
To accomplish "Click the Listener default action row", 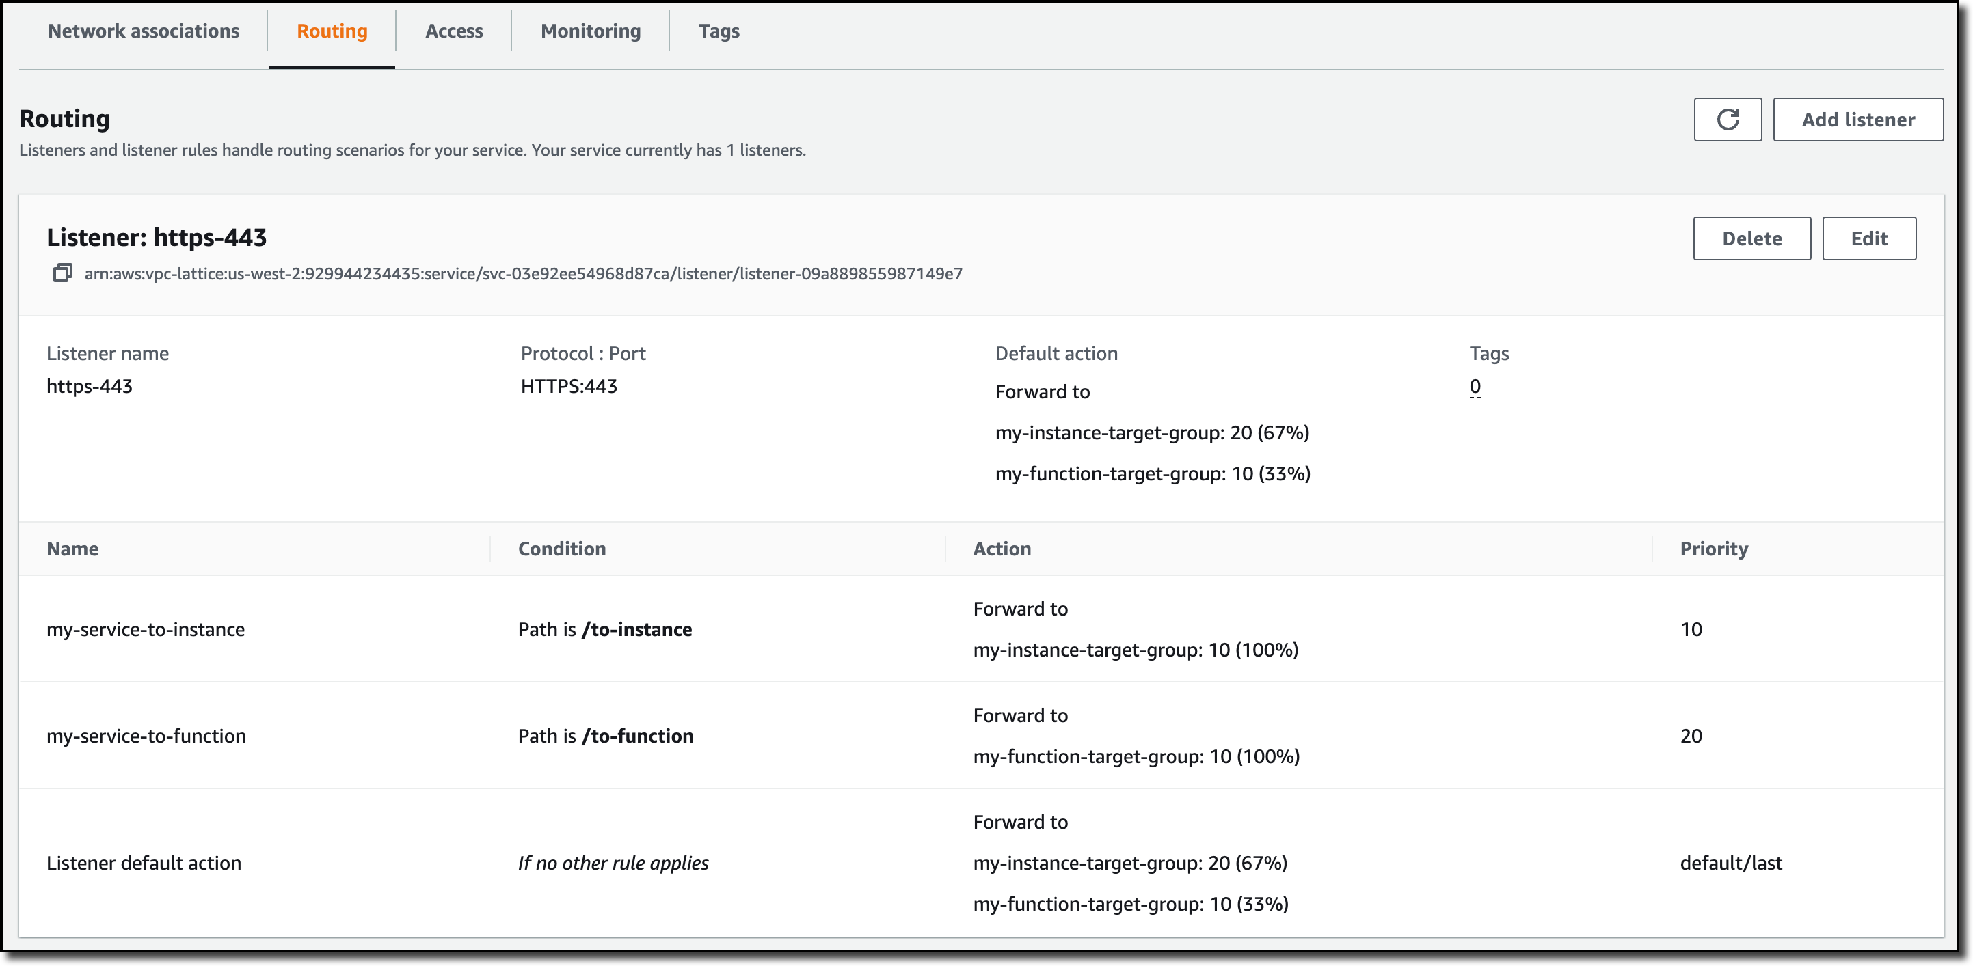I will click(x=144, y=863).
